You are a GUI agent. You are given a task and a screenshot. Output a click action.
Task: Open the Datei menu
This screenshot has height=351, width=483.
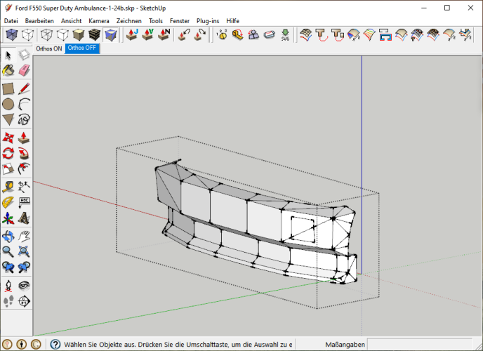(x=11, y=21)
